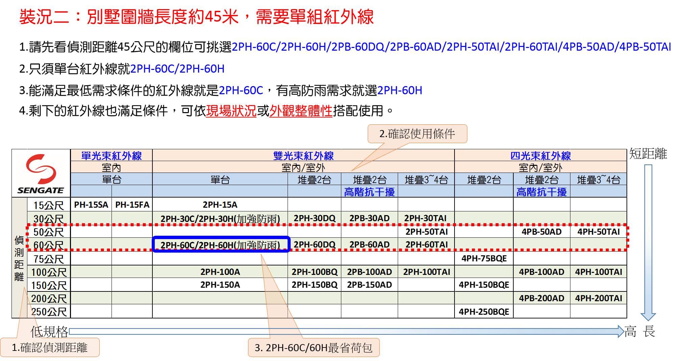Select the 3. 2PH-60C/60H最省荷包 callout
Image resolution: width=686 pixels, height=361 pixels.
pos(314,348)
